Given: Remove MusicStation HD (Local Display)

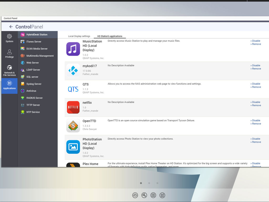Looking at the screenshot, I should tap(256, 44).
